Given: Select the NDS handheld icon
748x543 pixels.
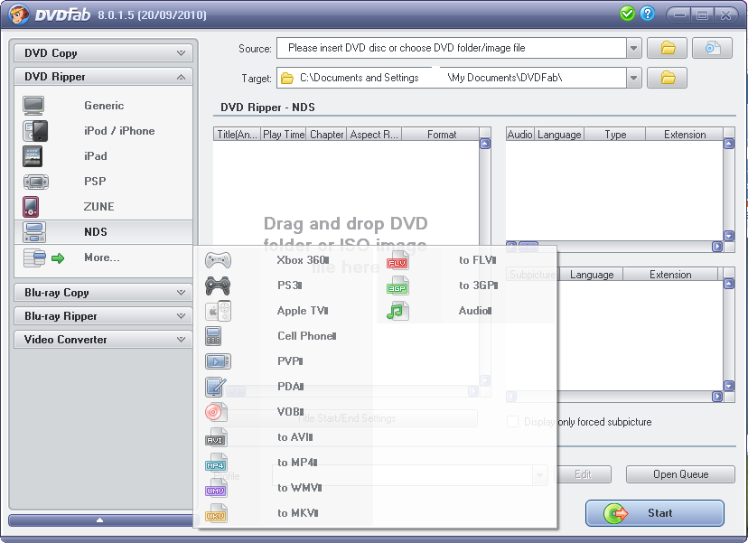Looking at the screenshot, I should click(x=33, y=232).
